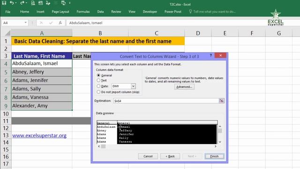The image size is (300, 169).
Task: Open the View tab
Action: [132, 12]
